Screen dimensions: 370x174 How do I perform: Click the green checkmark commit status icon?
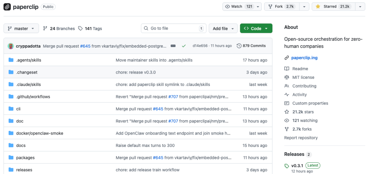pos(184,46)
